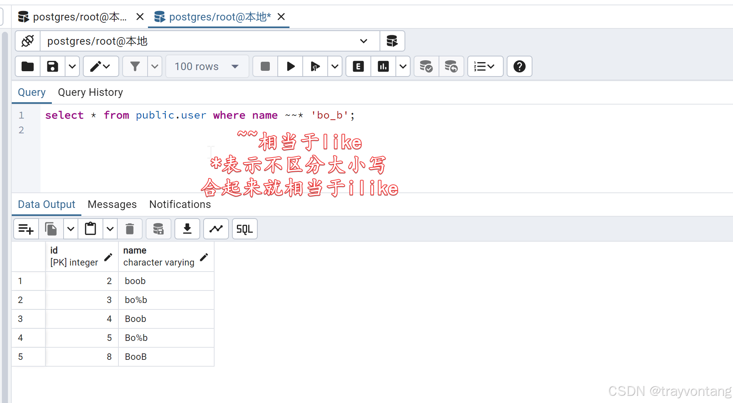Image resolution: width=733 pixels, height=403 pixels.
Task: Switch to the Query tab
Action: (x=32, y=92)
